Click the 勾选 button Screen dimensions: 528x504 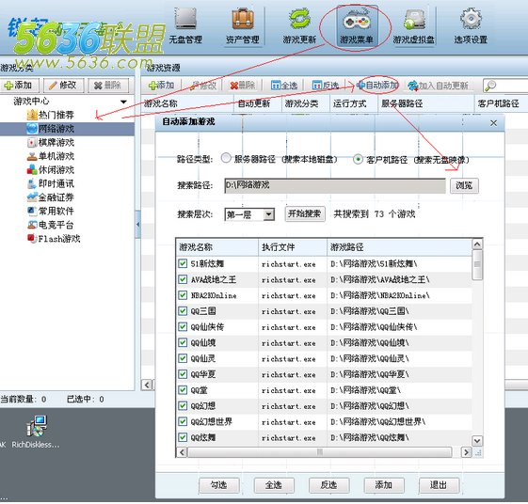point(219,485)
